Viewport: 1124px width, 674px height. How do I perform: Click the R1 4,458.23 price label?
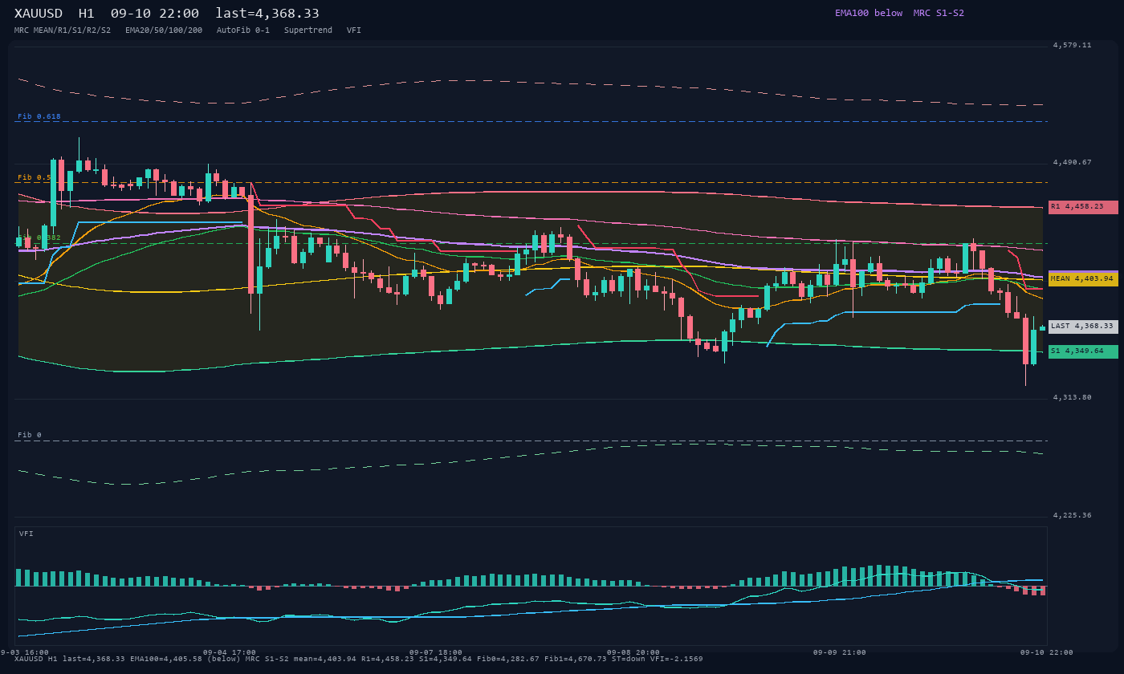(x=1083, y=207)
